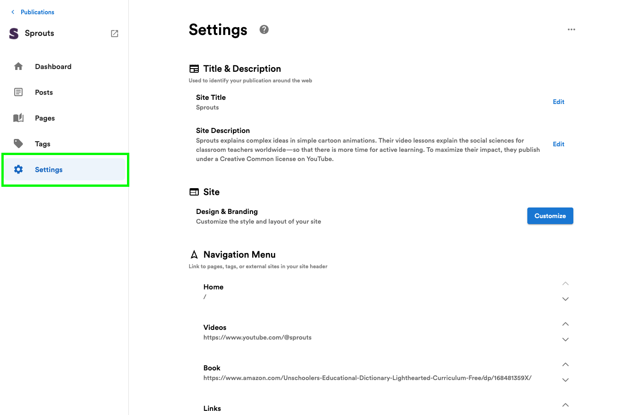Edit the Site Description
The width and height of the screenshot is (635, 415).
coord(559,144)
